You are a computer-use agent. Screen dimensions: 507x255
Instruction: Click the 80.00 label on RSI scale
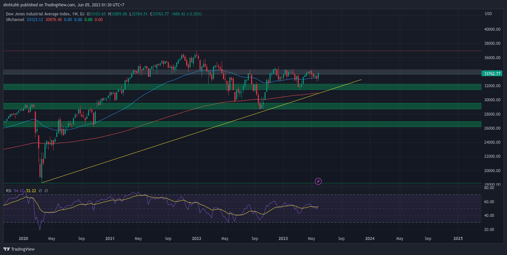point(489,188)
